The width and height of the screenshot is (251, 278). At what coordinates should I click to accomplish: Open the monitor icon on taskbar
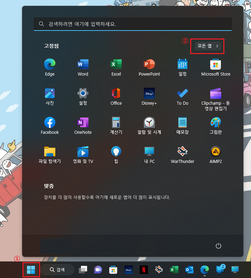tap(235, 270)
